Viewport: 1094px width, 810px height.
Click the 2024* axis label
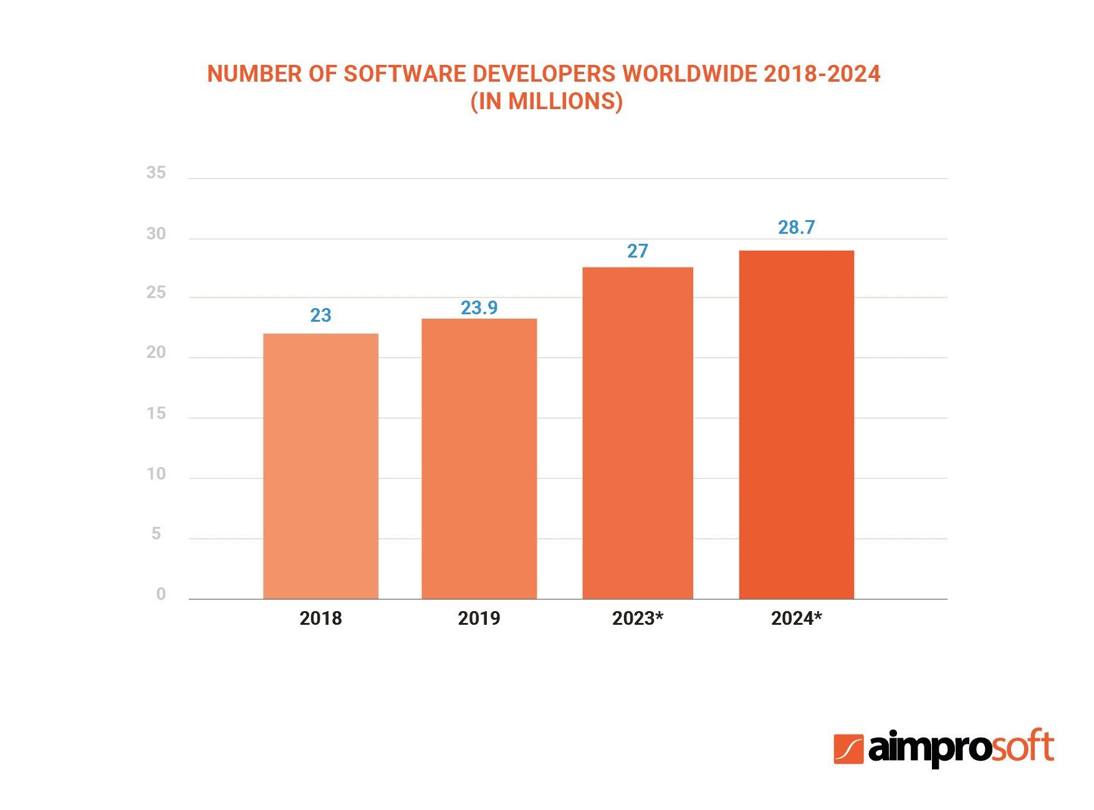(x=797, y=619)
